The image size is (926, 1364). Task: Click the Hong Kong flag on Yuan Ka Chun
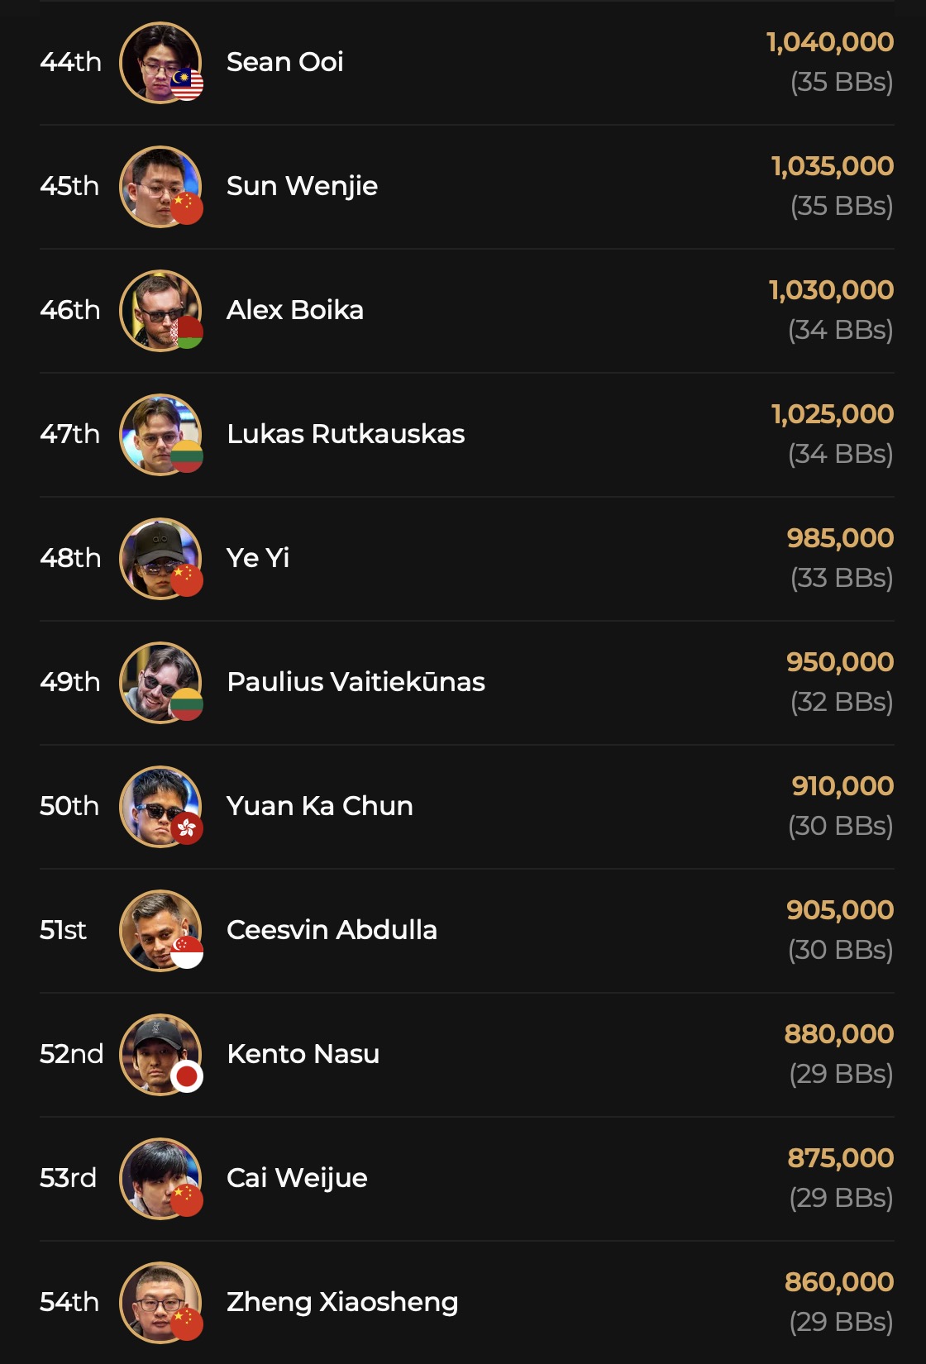[188, 828]
